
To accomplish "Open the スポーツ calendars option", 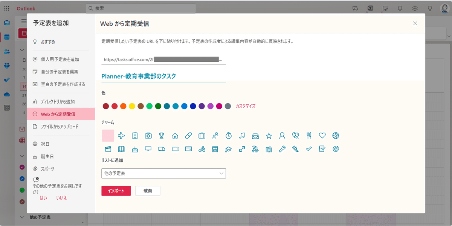I will pyautogui.click(x=61, y=169).
